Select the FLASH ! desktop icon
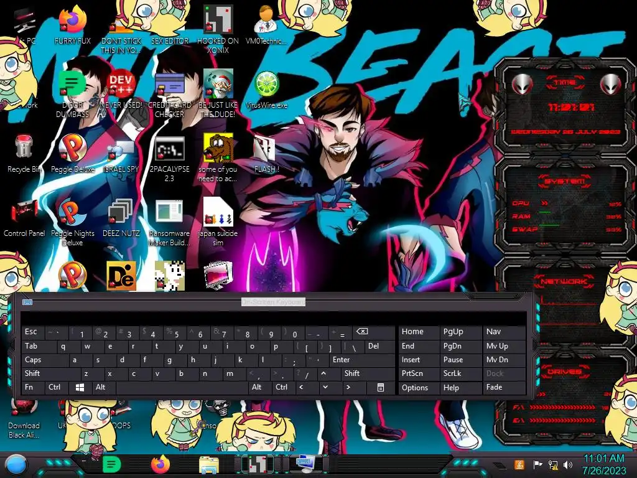The height and width of the screenshot is (478, 637). point(266,154)
